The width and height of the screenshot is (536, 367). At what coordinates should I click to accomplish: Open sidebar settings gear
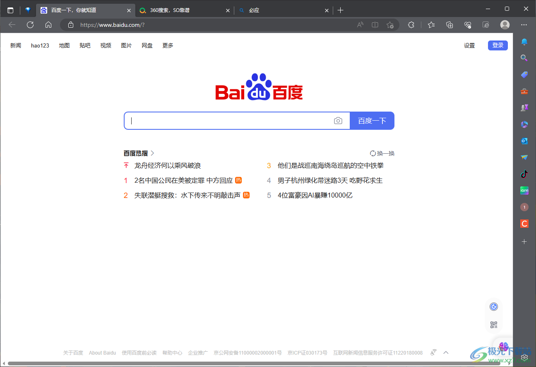pyautogui.click(x=524, y=357)
